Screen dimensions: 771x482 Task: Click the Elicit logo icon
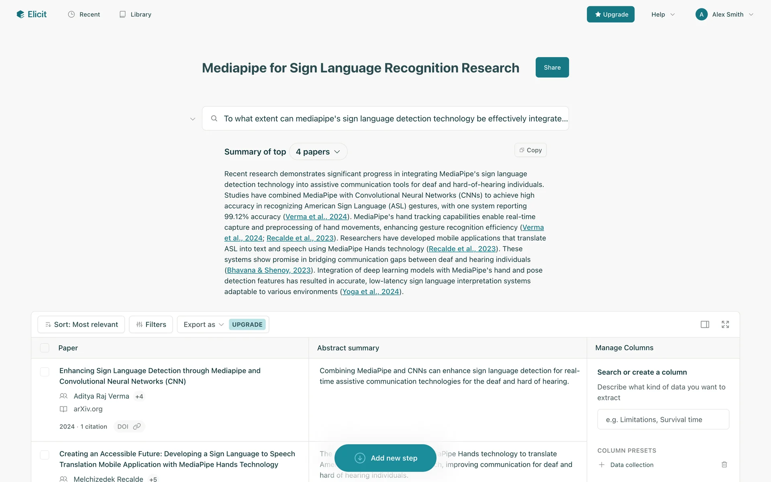pyautogui.click(x=20, y=14)
